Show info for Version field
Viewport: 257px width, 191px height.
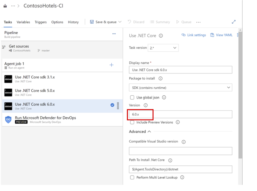(146, 105)
